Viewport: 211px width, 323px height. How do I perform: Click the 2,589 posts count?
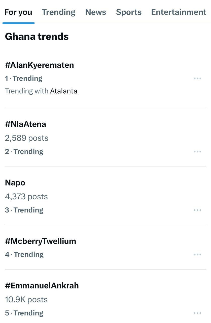[26, 138]
